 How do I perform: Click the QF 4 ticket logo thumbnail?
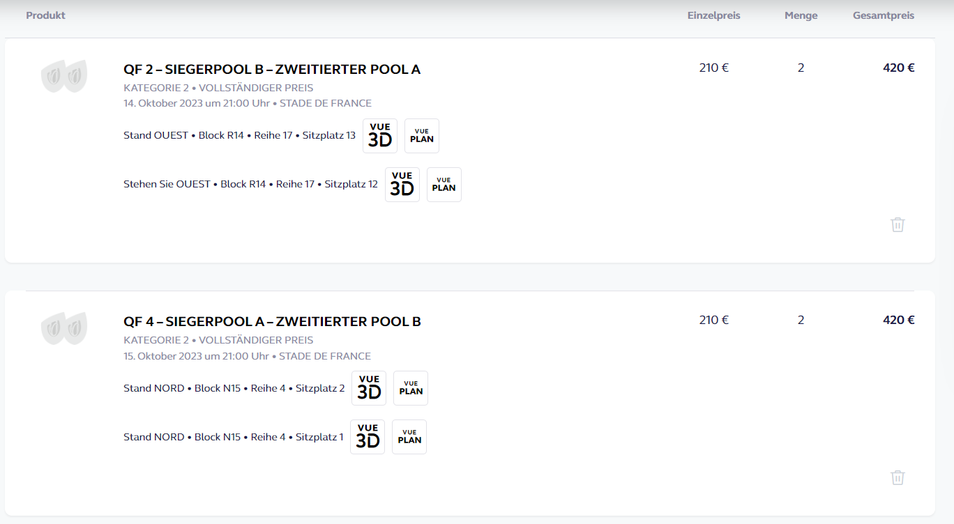click(x=64, y=327)
